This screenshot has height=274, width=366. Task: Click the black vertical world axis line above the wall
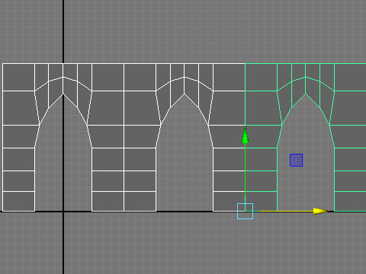[x=63, y=32]
